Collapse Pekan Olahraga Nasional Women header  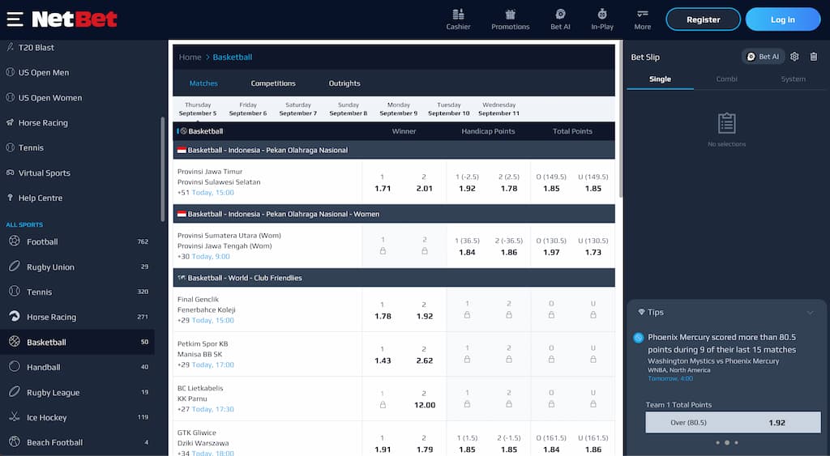(x=394, y=215)
